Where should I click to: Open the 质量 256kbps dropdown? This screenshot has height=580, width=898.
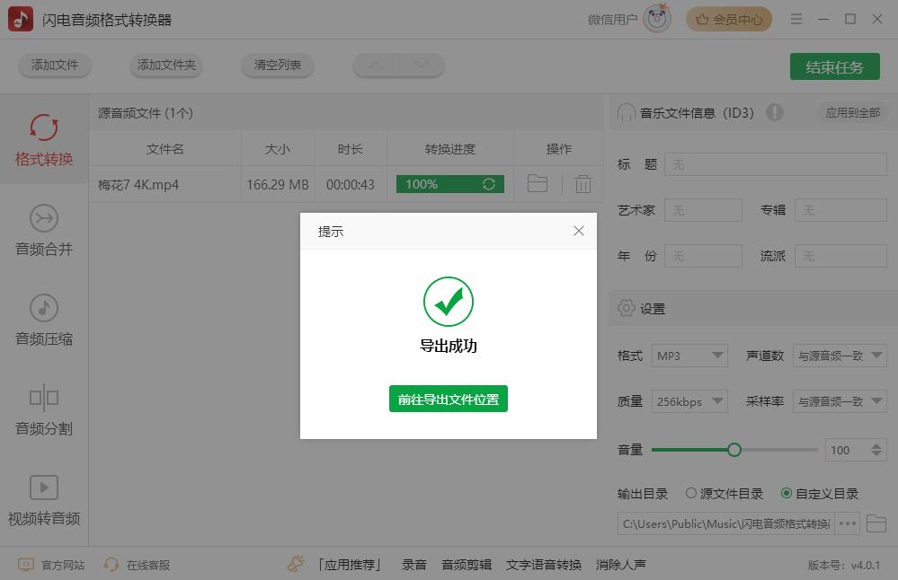tap(689, 401)
